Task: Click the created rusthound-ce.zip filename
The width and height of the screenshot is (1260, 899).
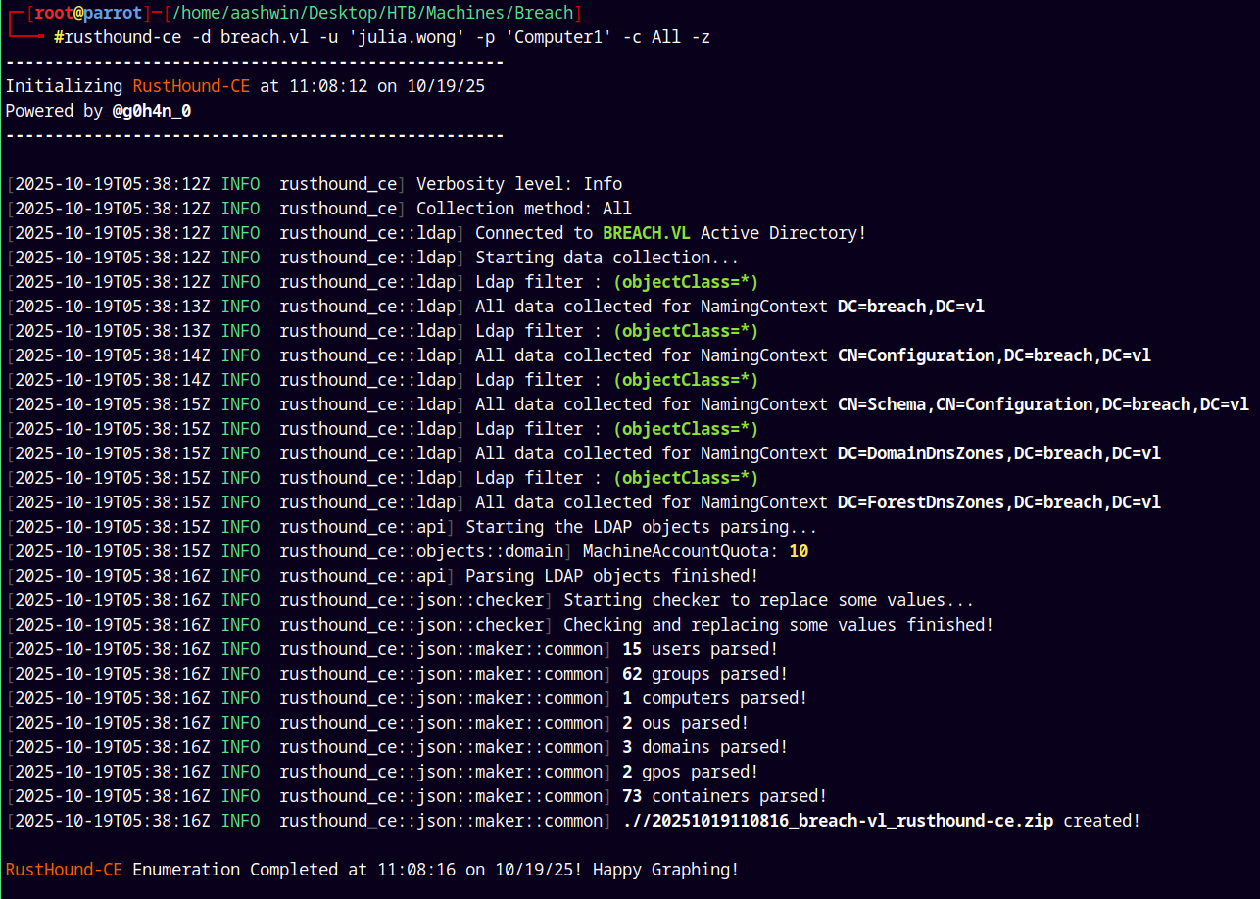Action: (838, 821)
